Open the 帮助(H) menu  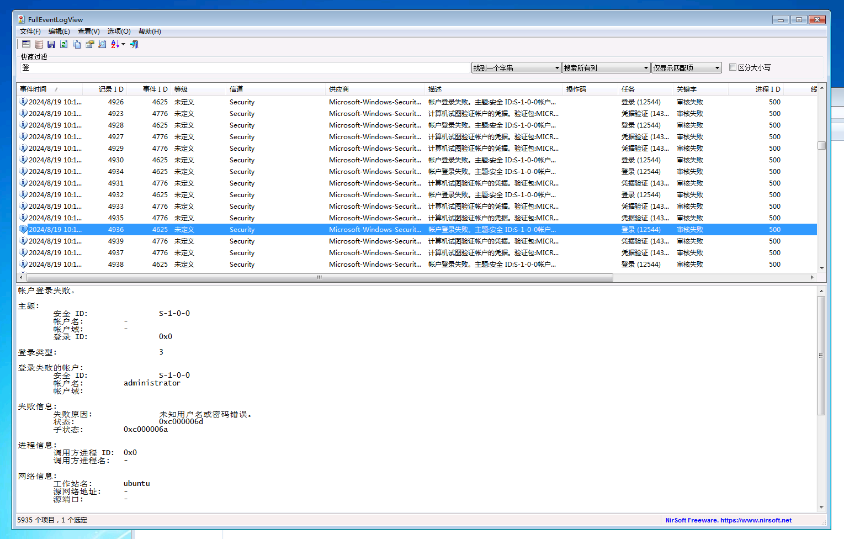(x=150, y=31)
